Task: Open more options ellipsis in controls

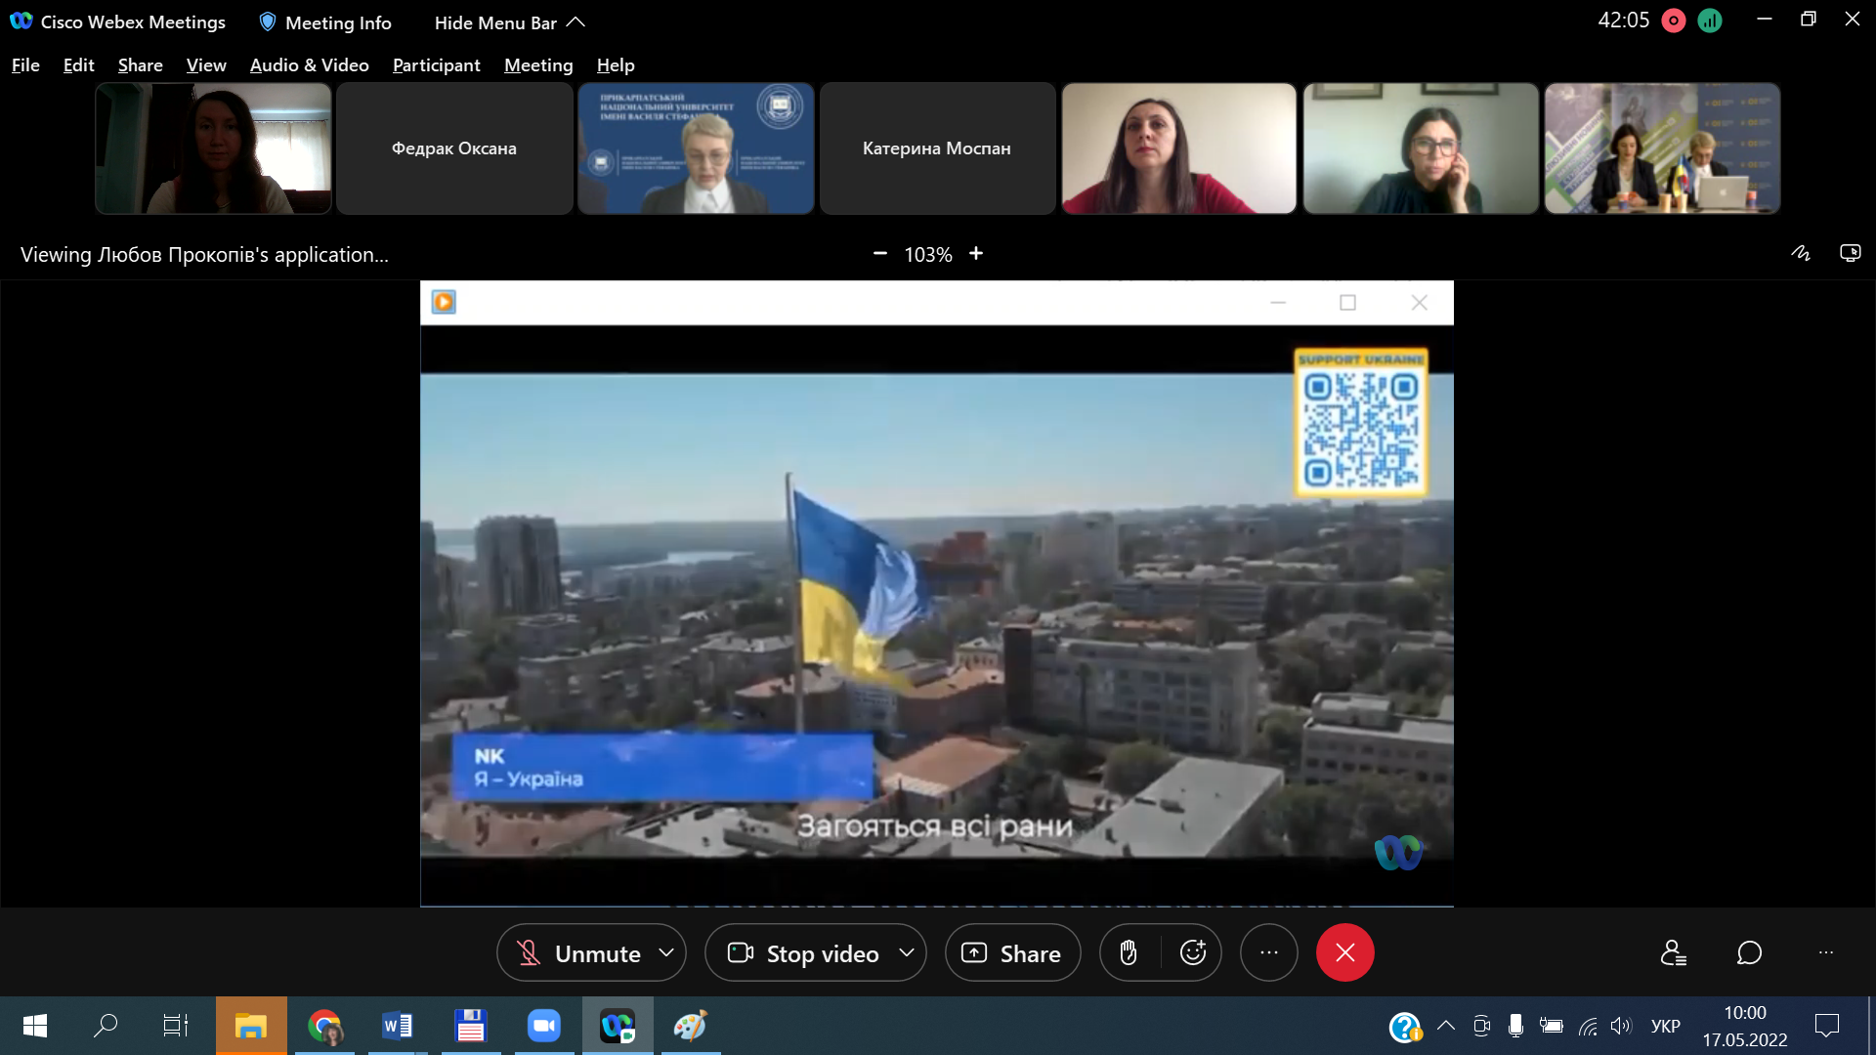Action: [1268, 952]
